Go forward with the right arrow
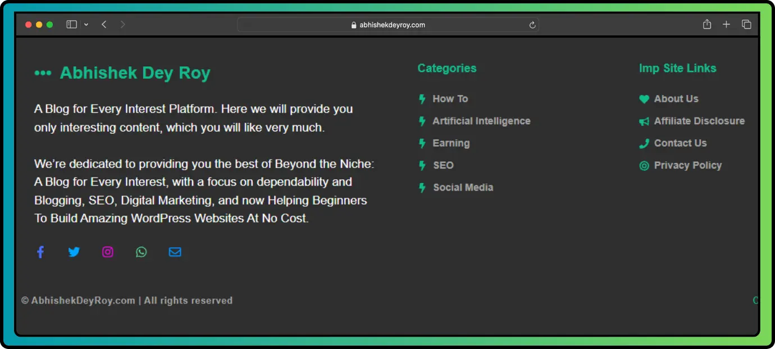Viewport: 775px width, 349px height. (123, 24)
